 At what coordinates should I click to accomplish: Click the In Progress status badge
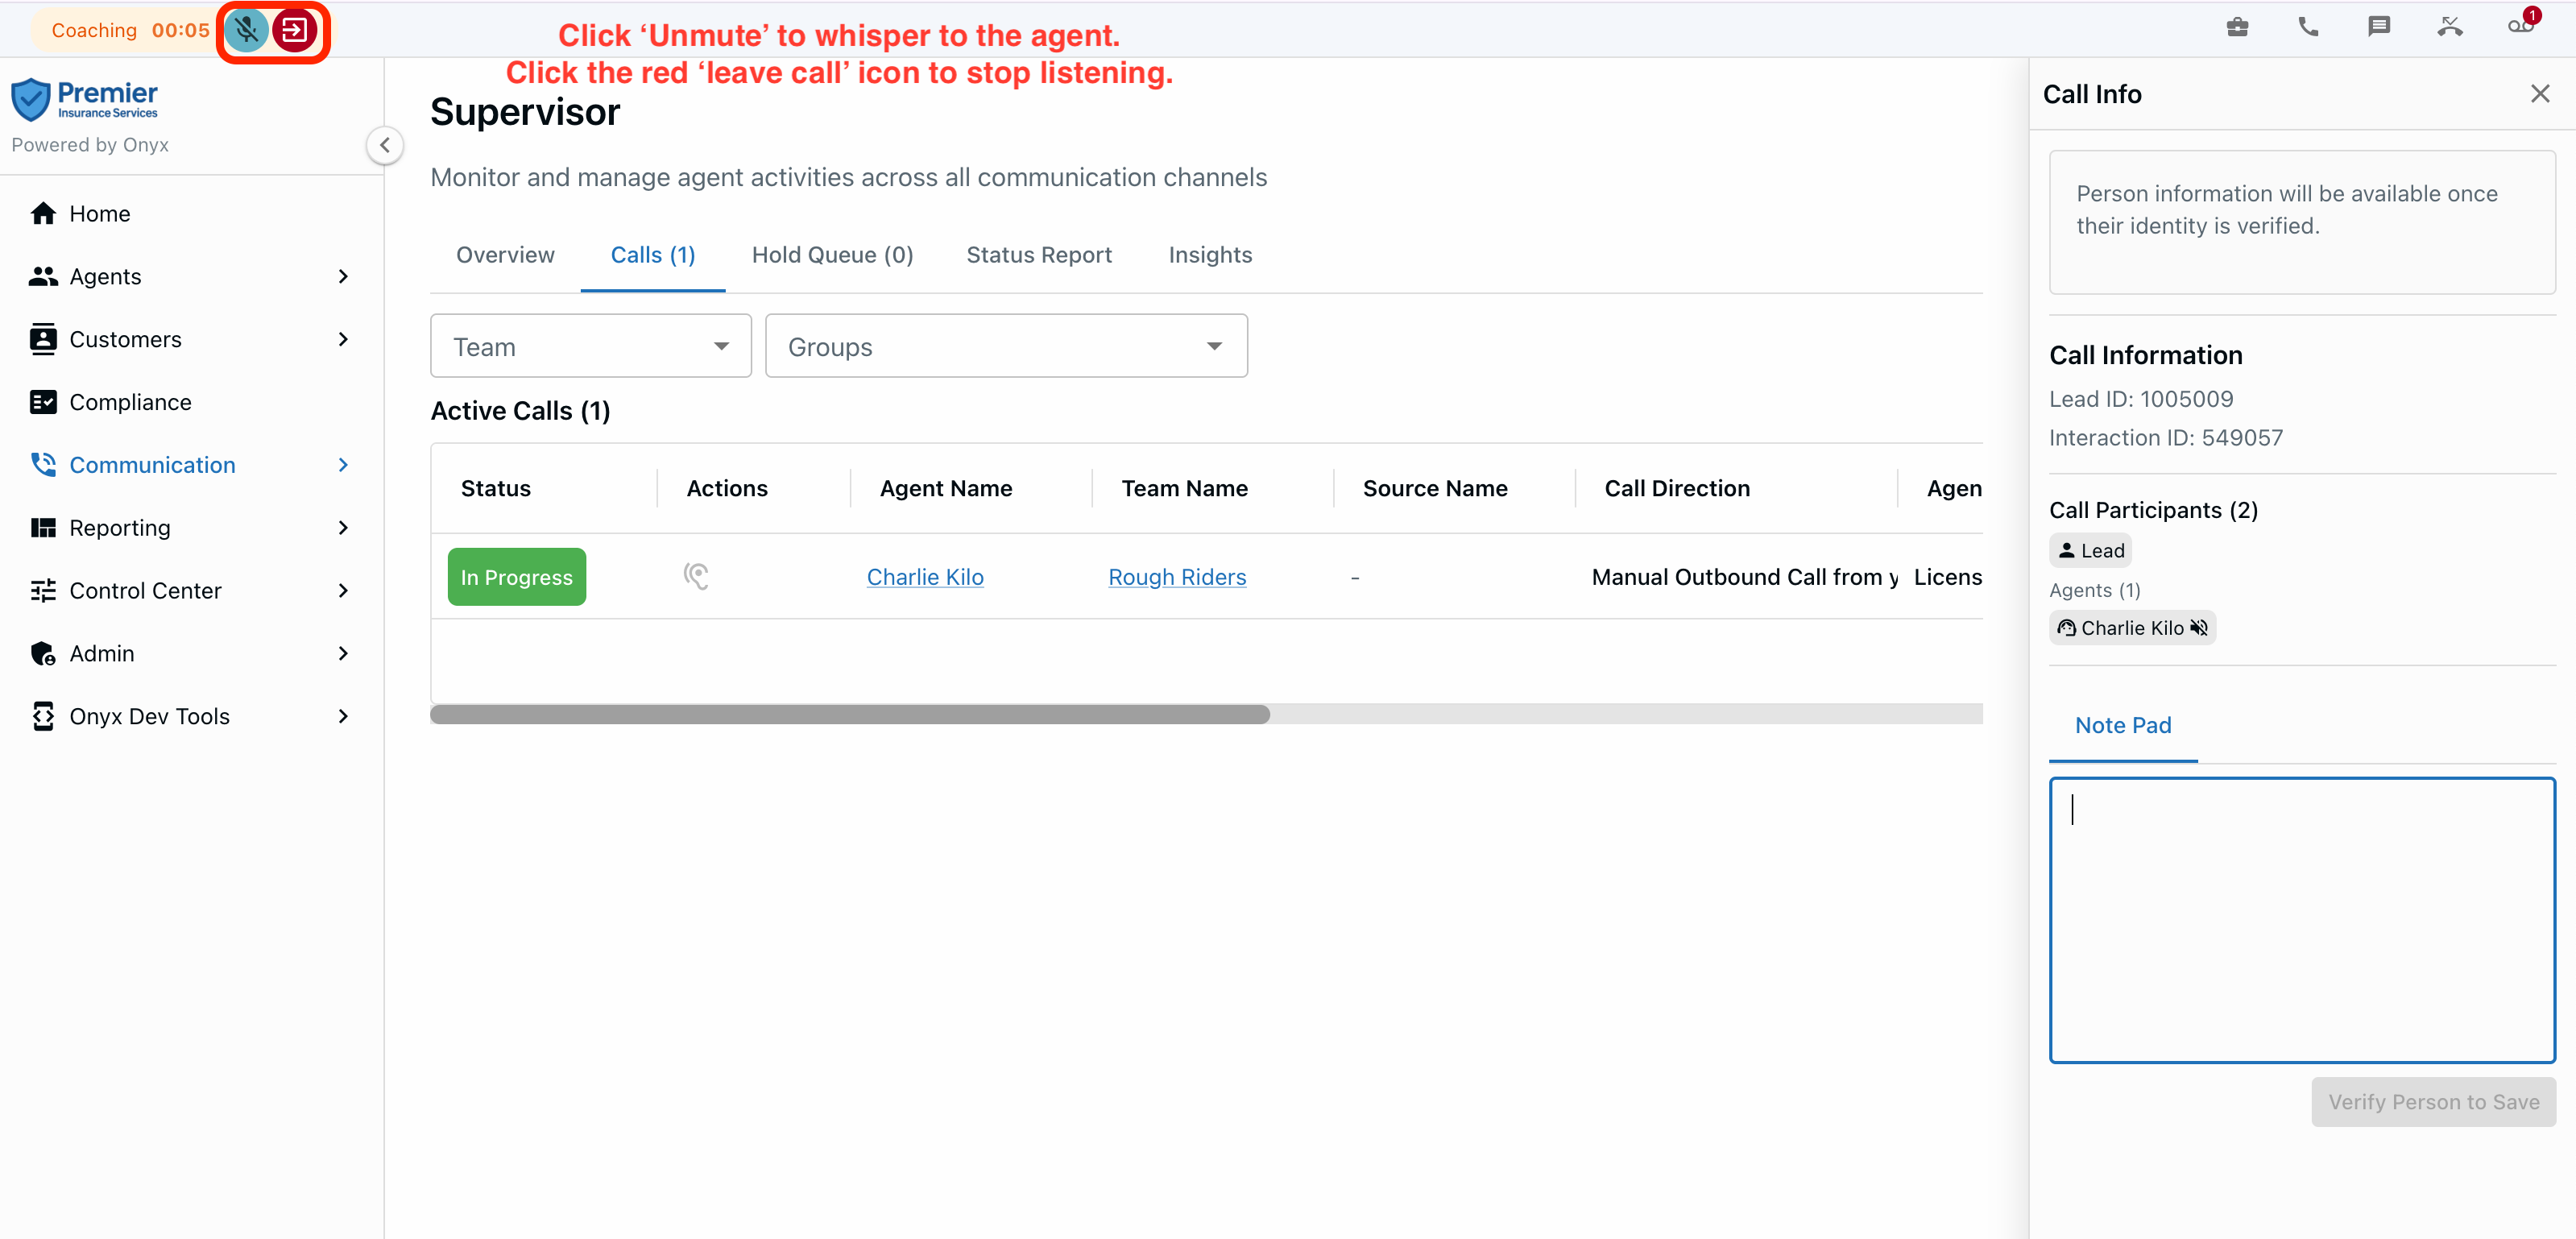coord(517,577)
